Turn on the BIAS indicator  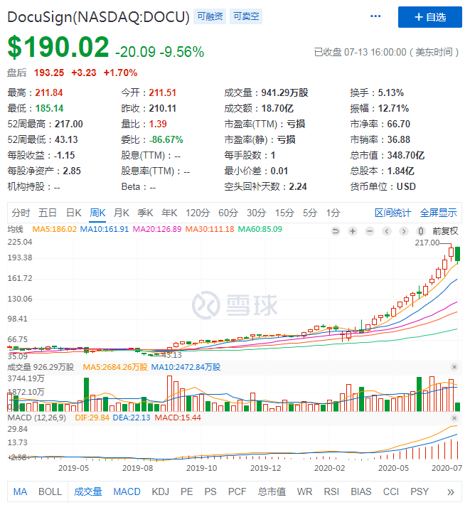(x=361, y=491)
